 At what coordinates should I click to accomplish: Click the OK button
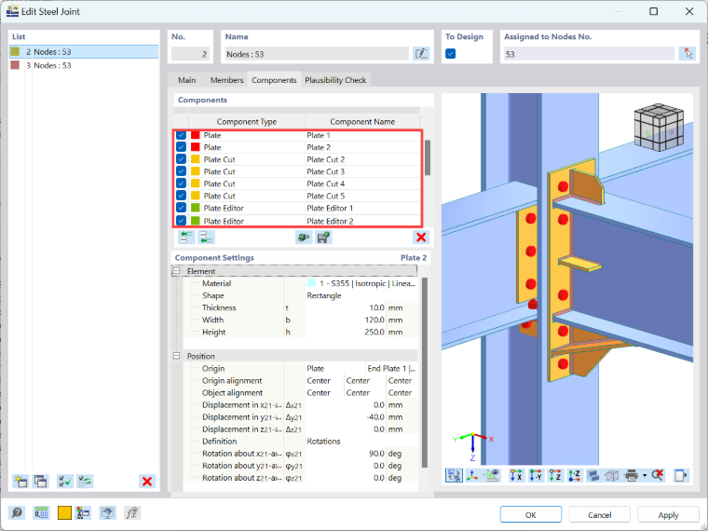click(x=531, y=515)
